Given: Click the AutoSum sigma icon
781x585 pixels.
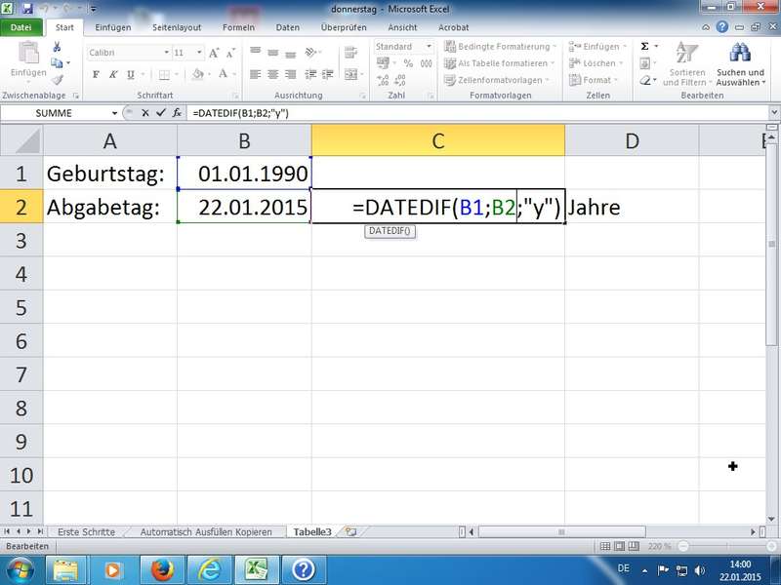Looking at the screenshot, I should pos(644,46).
